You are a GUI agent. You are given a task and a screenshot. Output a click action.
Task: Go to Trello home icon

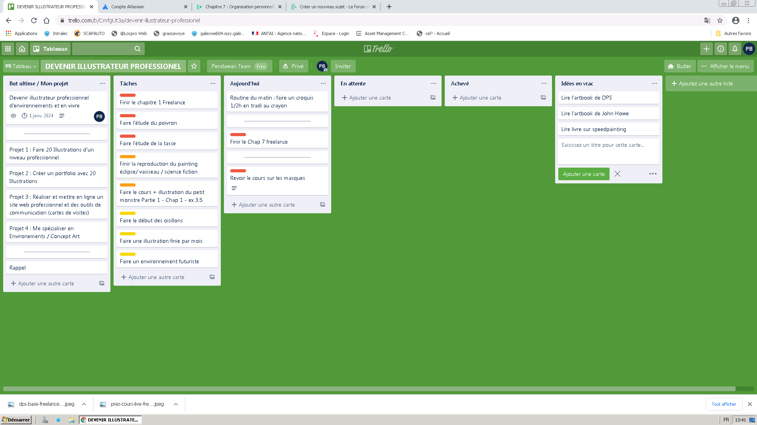coord(22,49)
